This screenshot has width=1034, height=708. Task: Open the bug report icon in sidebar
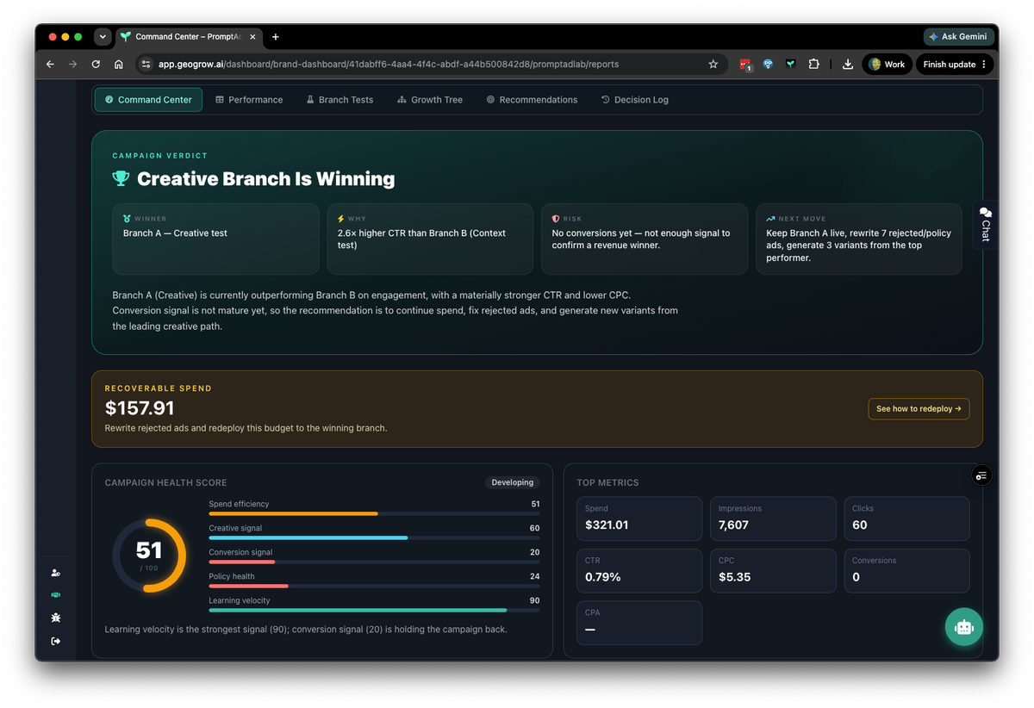click(x=56, y=618)
